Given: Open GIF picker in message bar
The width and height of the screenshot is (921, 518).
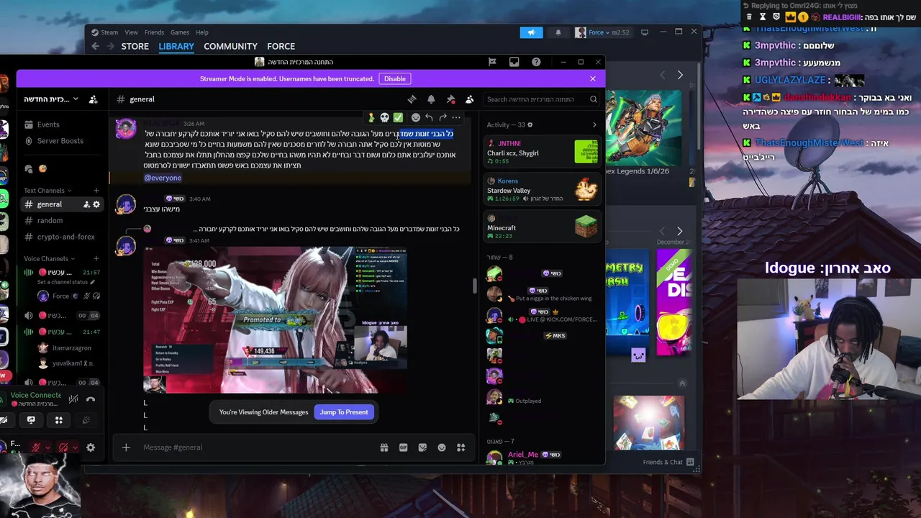Looking at the screenshot, I should (403, 447).
